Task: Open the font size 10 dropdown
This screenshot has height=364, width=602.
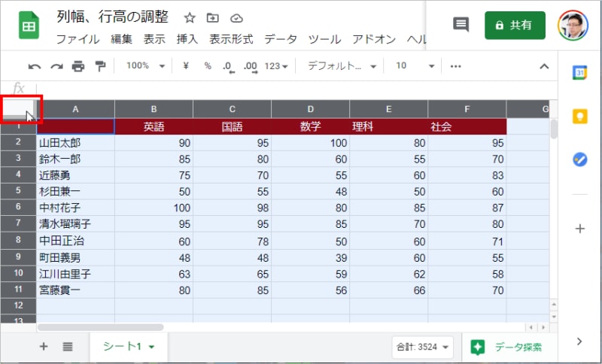Action: (x=415, y=66)
